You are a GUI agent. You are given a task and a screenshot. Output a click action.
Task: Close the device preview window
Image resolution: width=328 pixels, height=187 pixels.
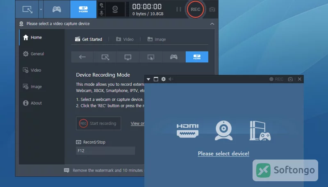click(x=300, y=79)
